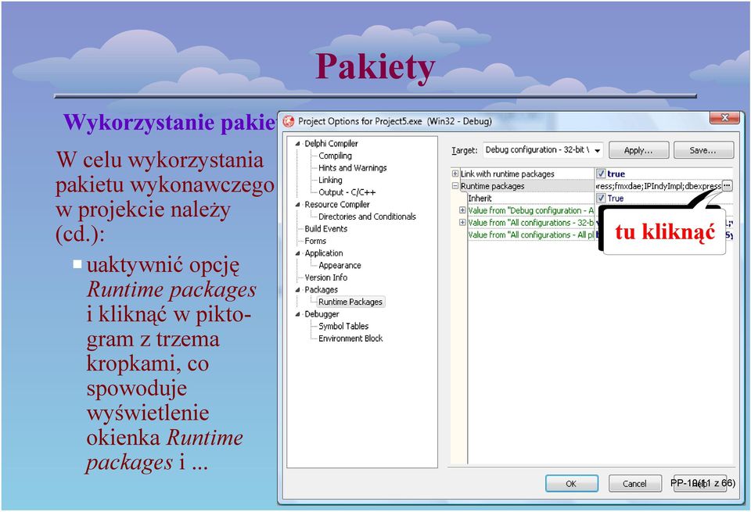751x512 pixels.
Task: Click the Packages tree label
Action: click(x=321, y=289)
